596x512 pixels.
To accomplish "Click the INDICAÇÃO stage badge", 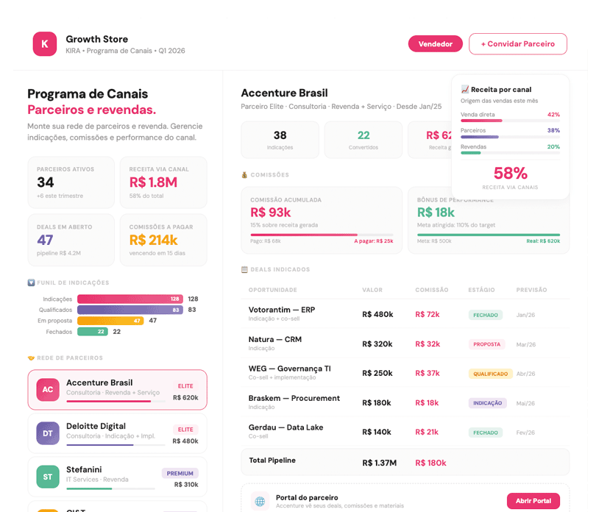I will [x=487, y=403].
